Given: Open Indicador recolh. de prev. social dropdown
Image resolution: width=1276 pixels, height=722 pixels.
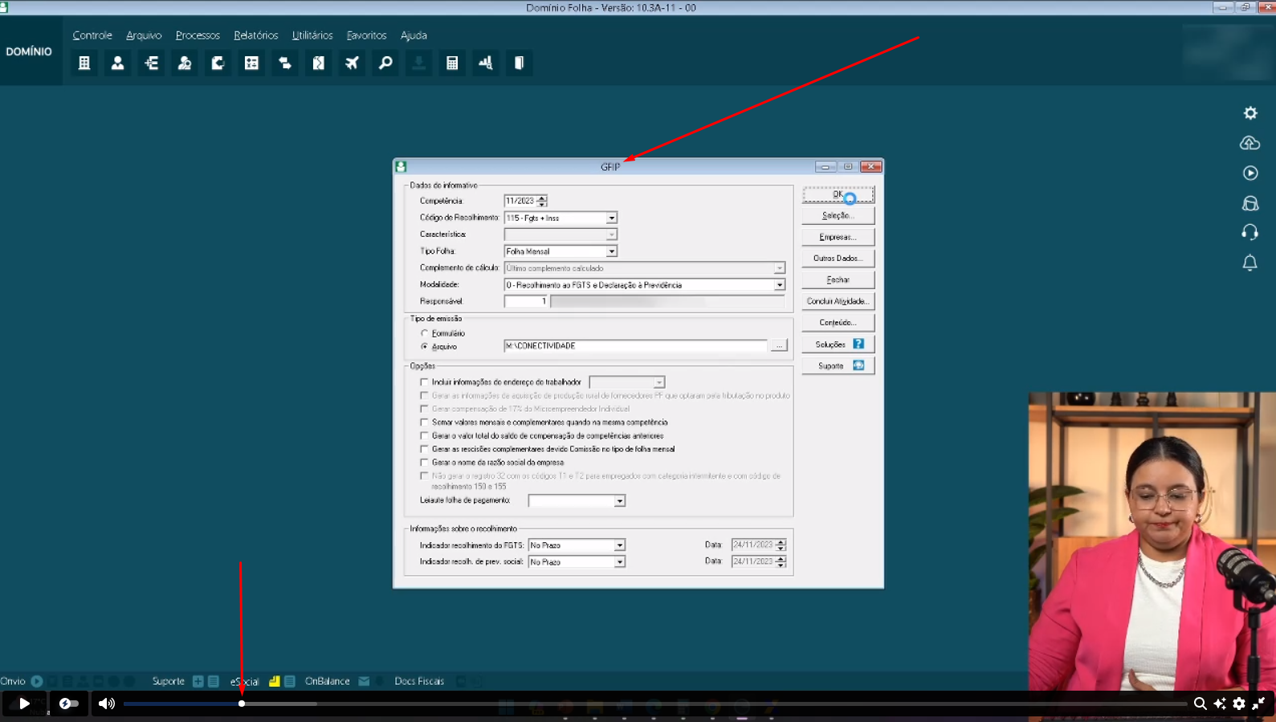Looking at the screenshot, I should pyautogui.click(x=619, y=562).
